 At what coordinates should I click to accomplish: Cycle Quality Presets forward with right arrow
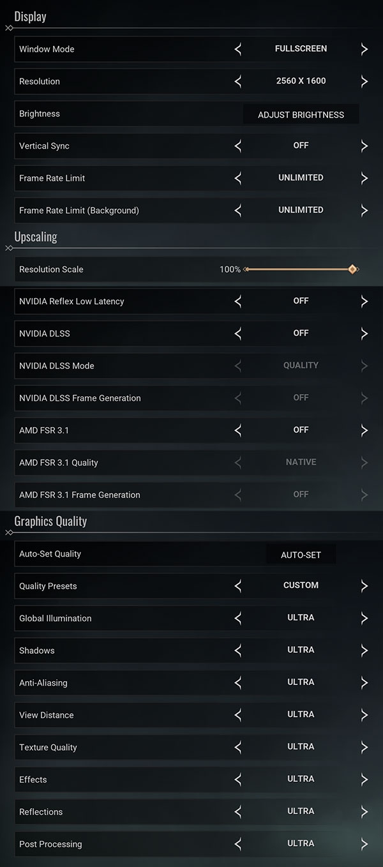pos(364,585)
